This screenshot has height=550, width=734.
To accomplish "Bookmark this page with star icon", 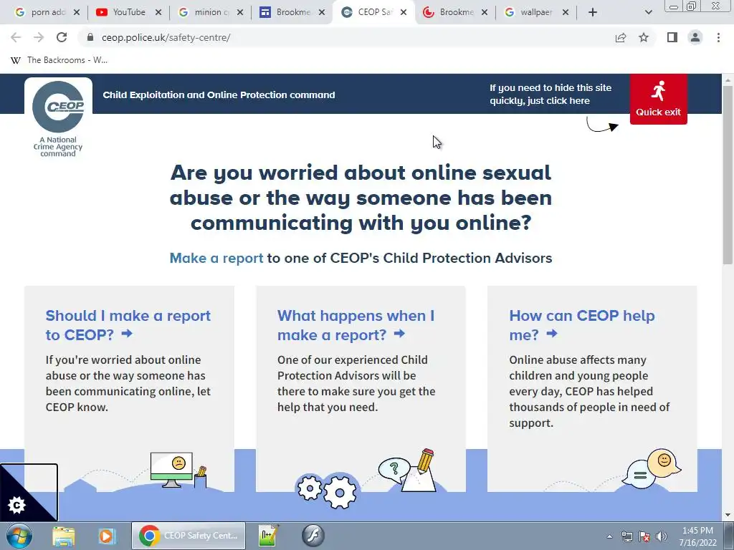I will (644, 37).
